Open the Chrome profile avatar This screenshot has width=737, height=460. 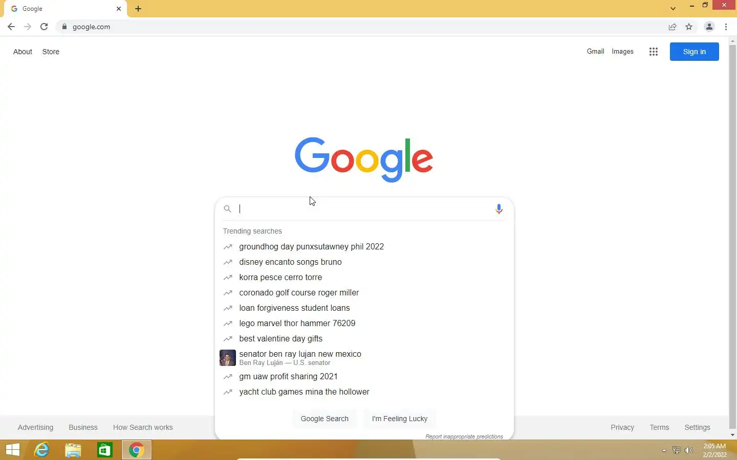709,27
